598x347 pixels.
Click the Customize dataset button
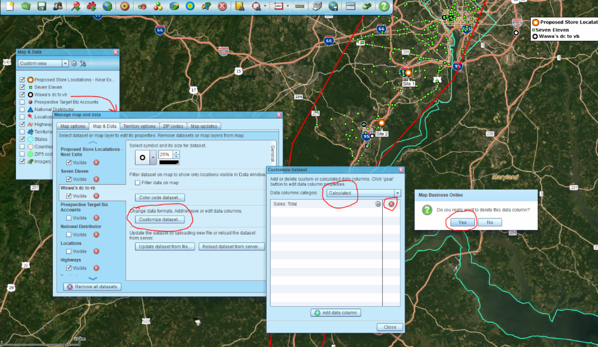tap(161, 220)
